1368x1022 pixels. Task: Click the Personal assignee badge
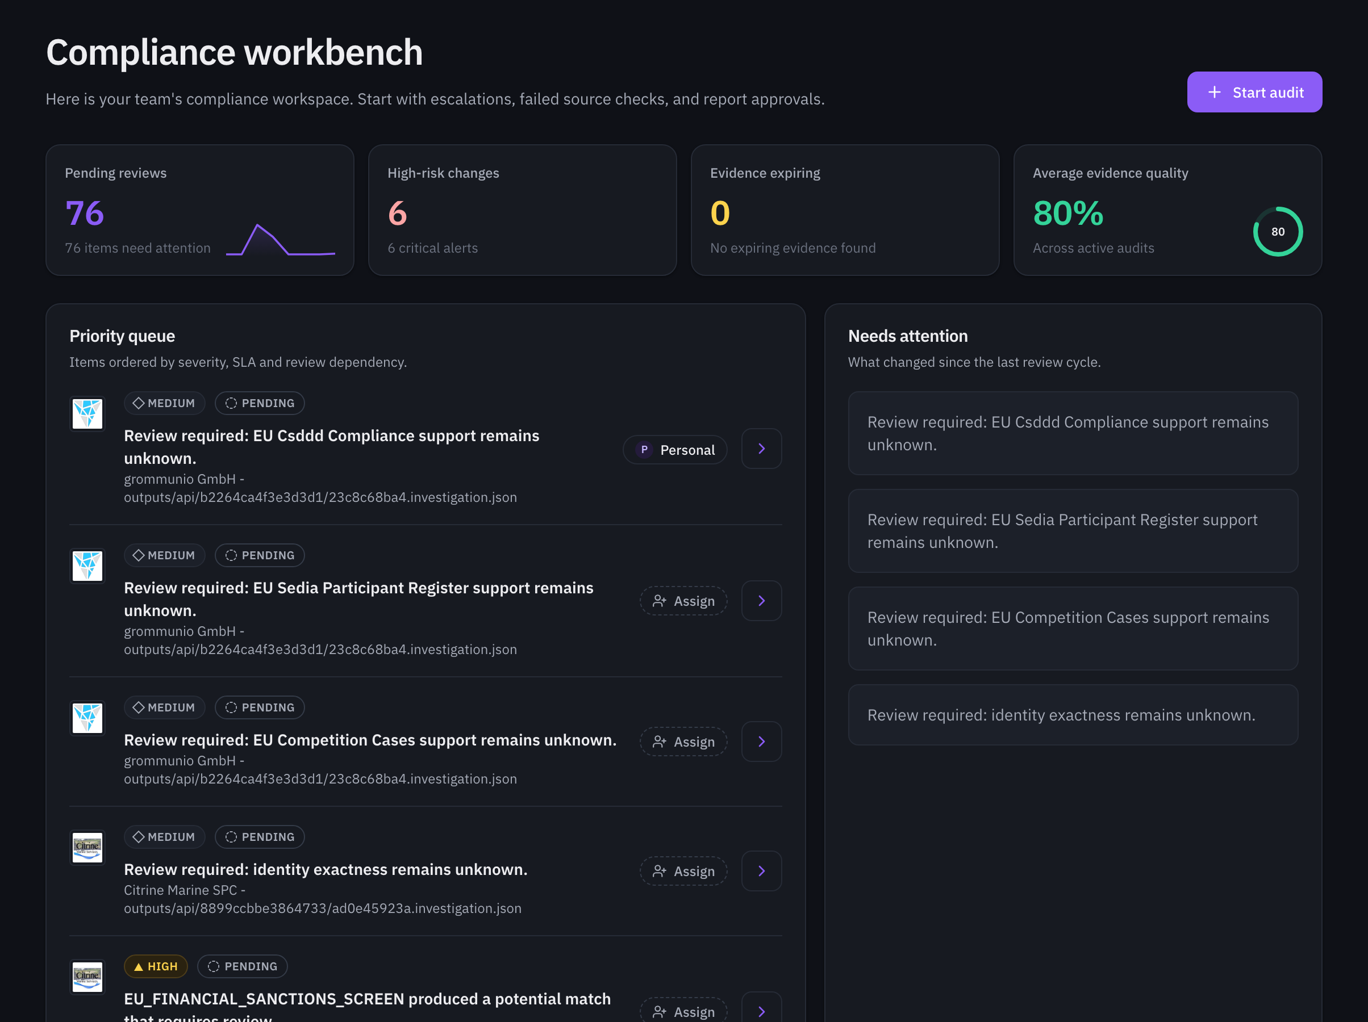click(x=675, y=450)
